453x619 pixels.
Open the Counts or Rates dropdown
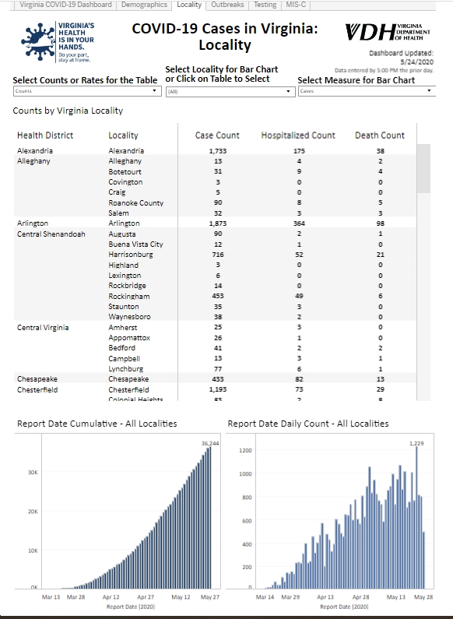pyautogui.click(x=87, y=91)
